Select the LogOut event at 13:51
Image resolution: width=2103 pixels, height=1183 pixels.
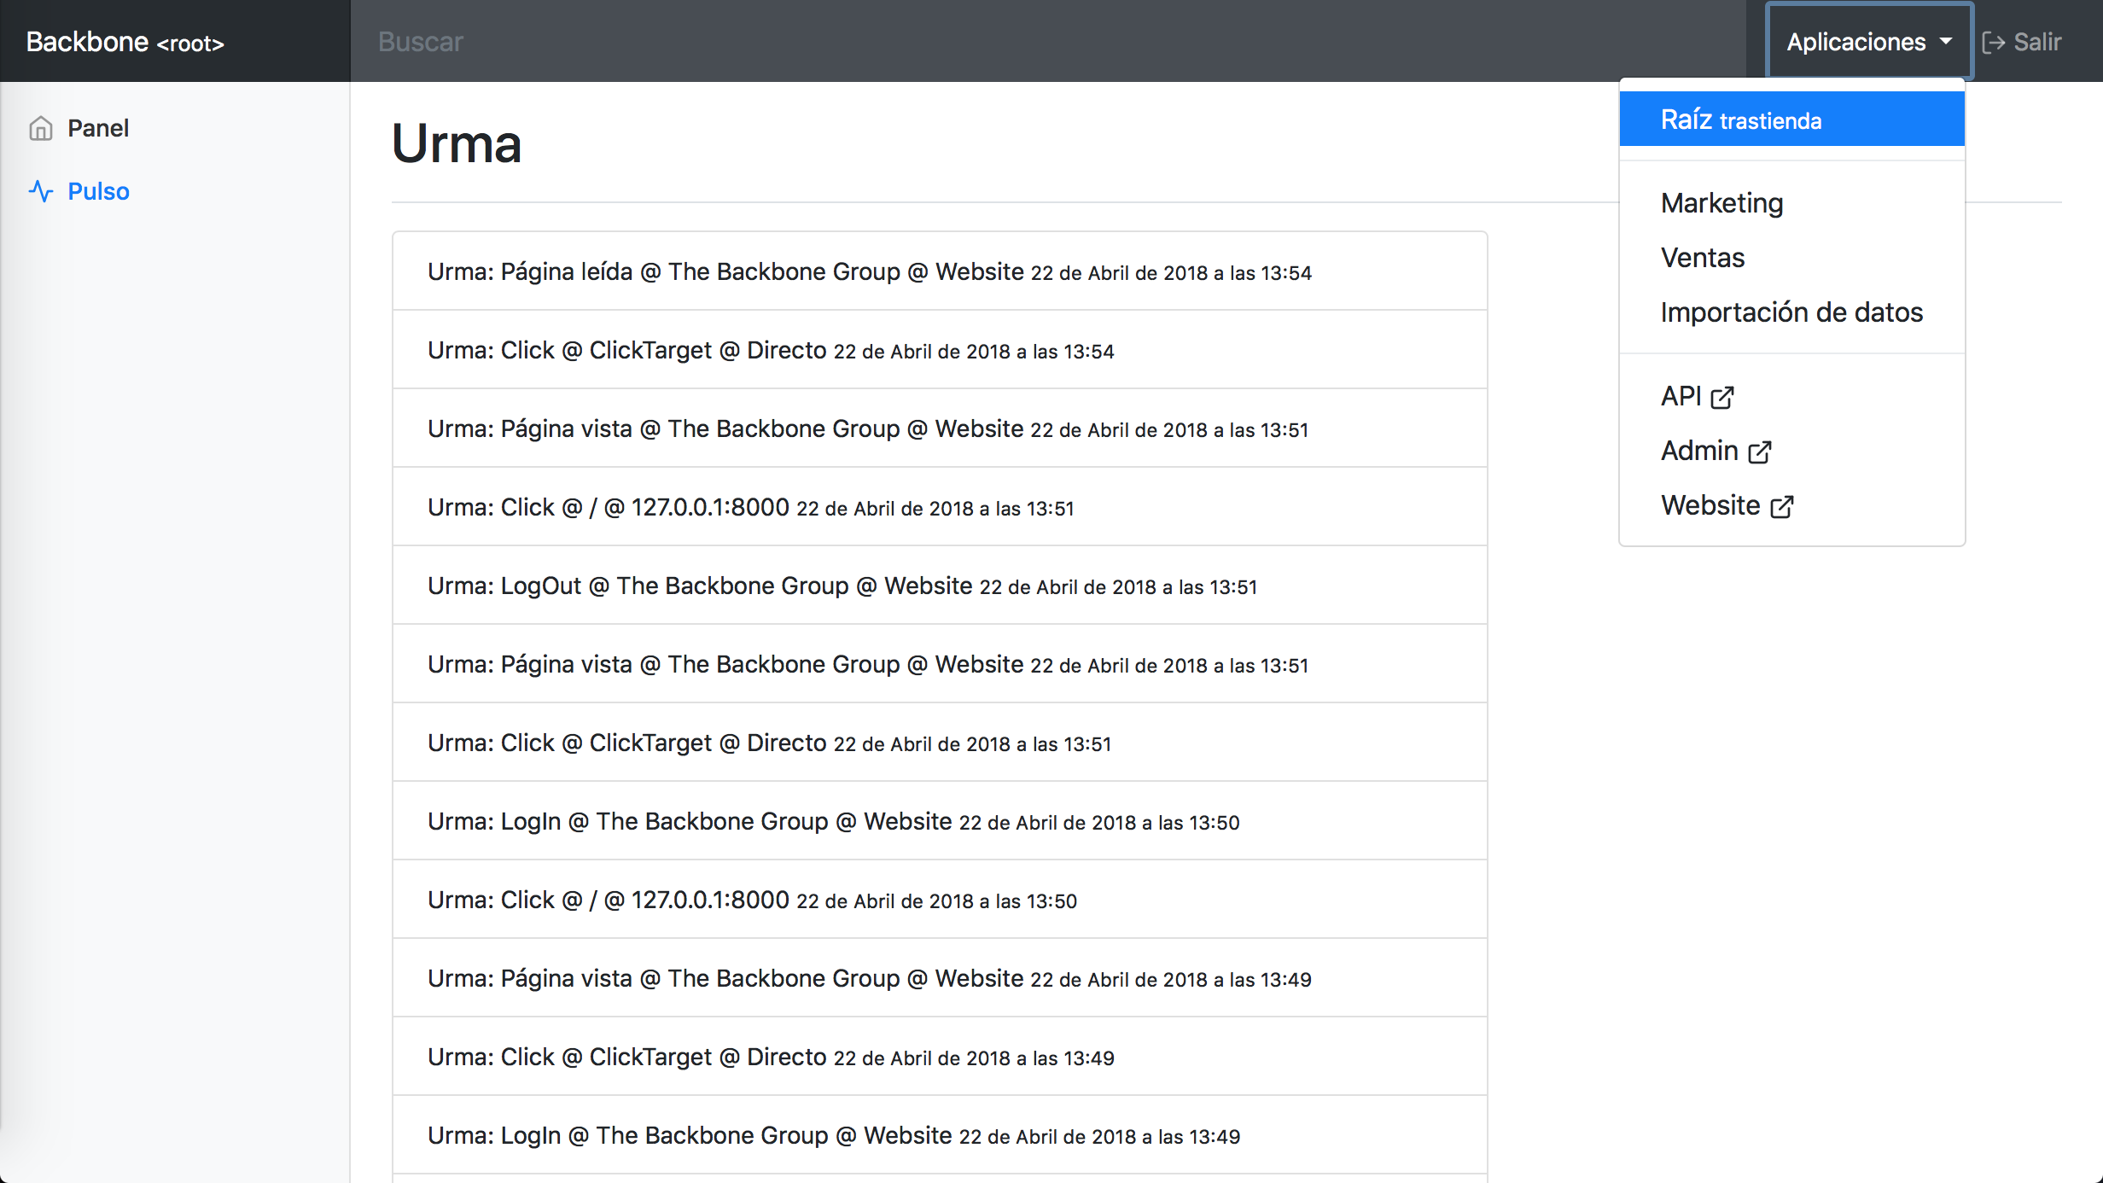point(842,586)
